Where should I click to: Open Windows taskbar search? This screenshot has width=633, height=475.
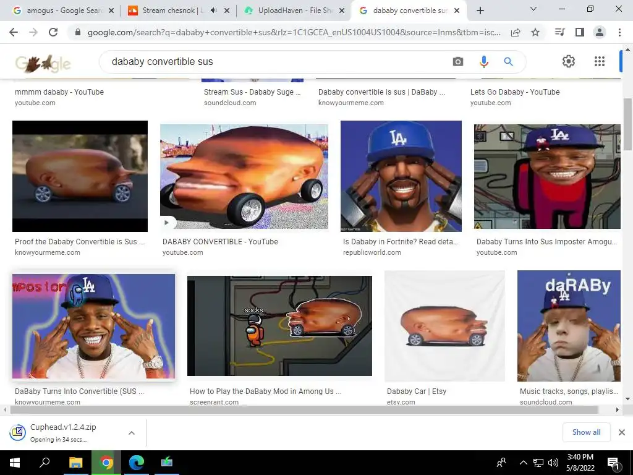(x=45, y=463)
